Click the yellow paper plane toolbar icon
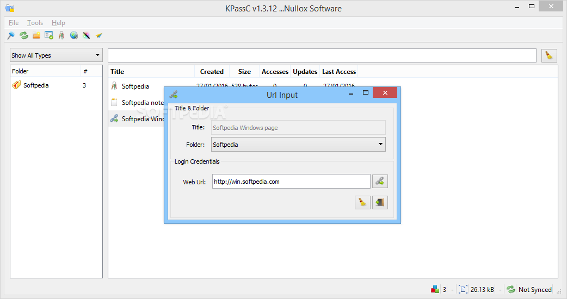This screenshot has width=567, height=299. click(99, 35)
